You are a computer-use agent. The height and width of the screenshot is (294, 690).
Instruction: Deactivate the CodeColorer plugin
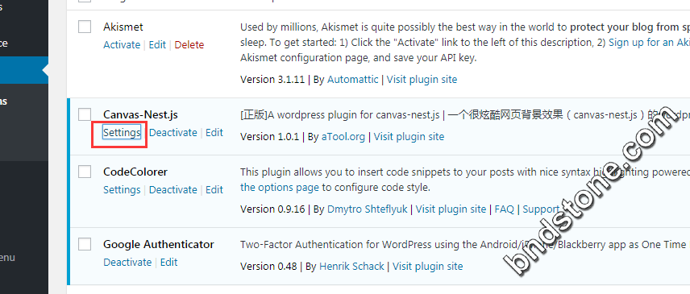click(x=173, y=190)
